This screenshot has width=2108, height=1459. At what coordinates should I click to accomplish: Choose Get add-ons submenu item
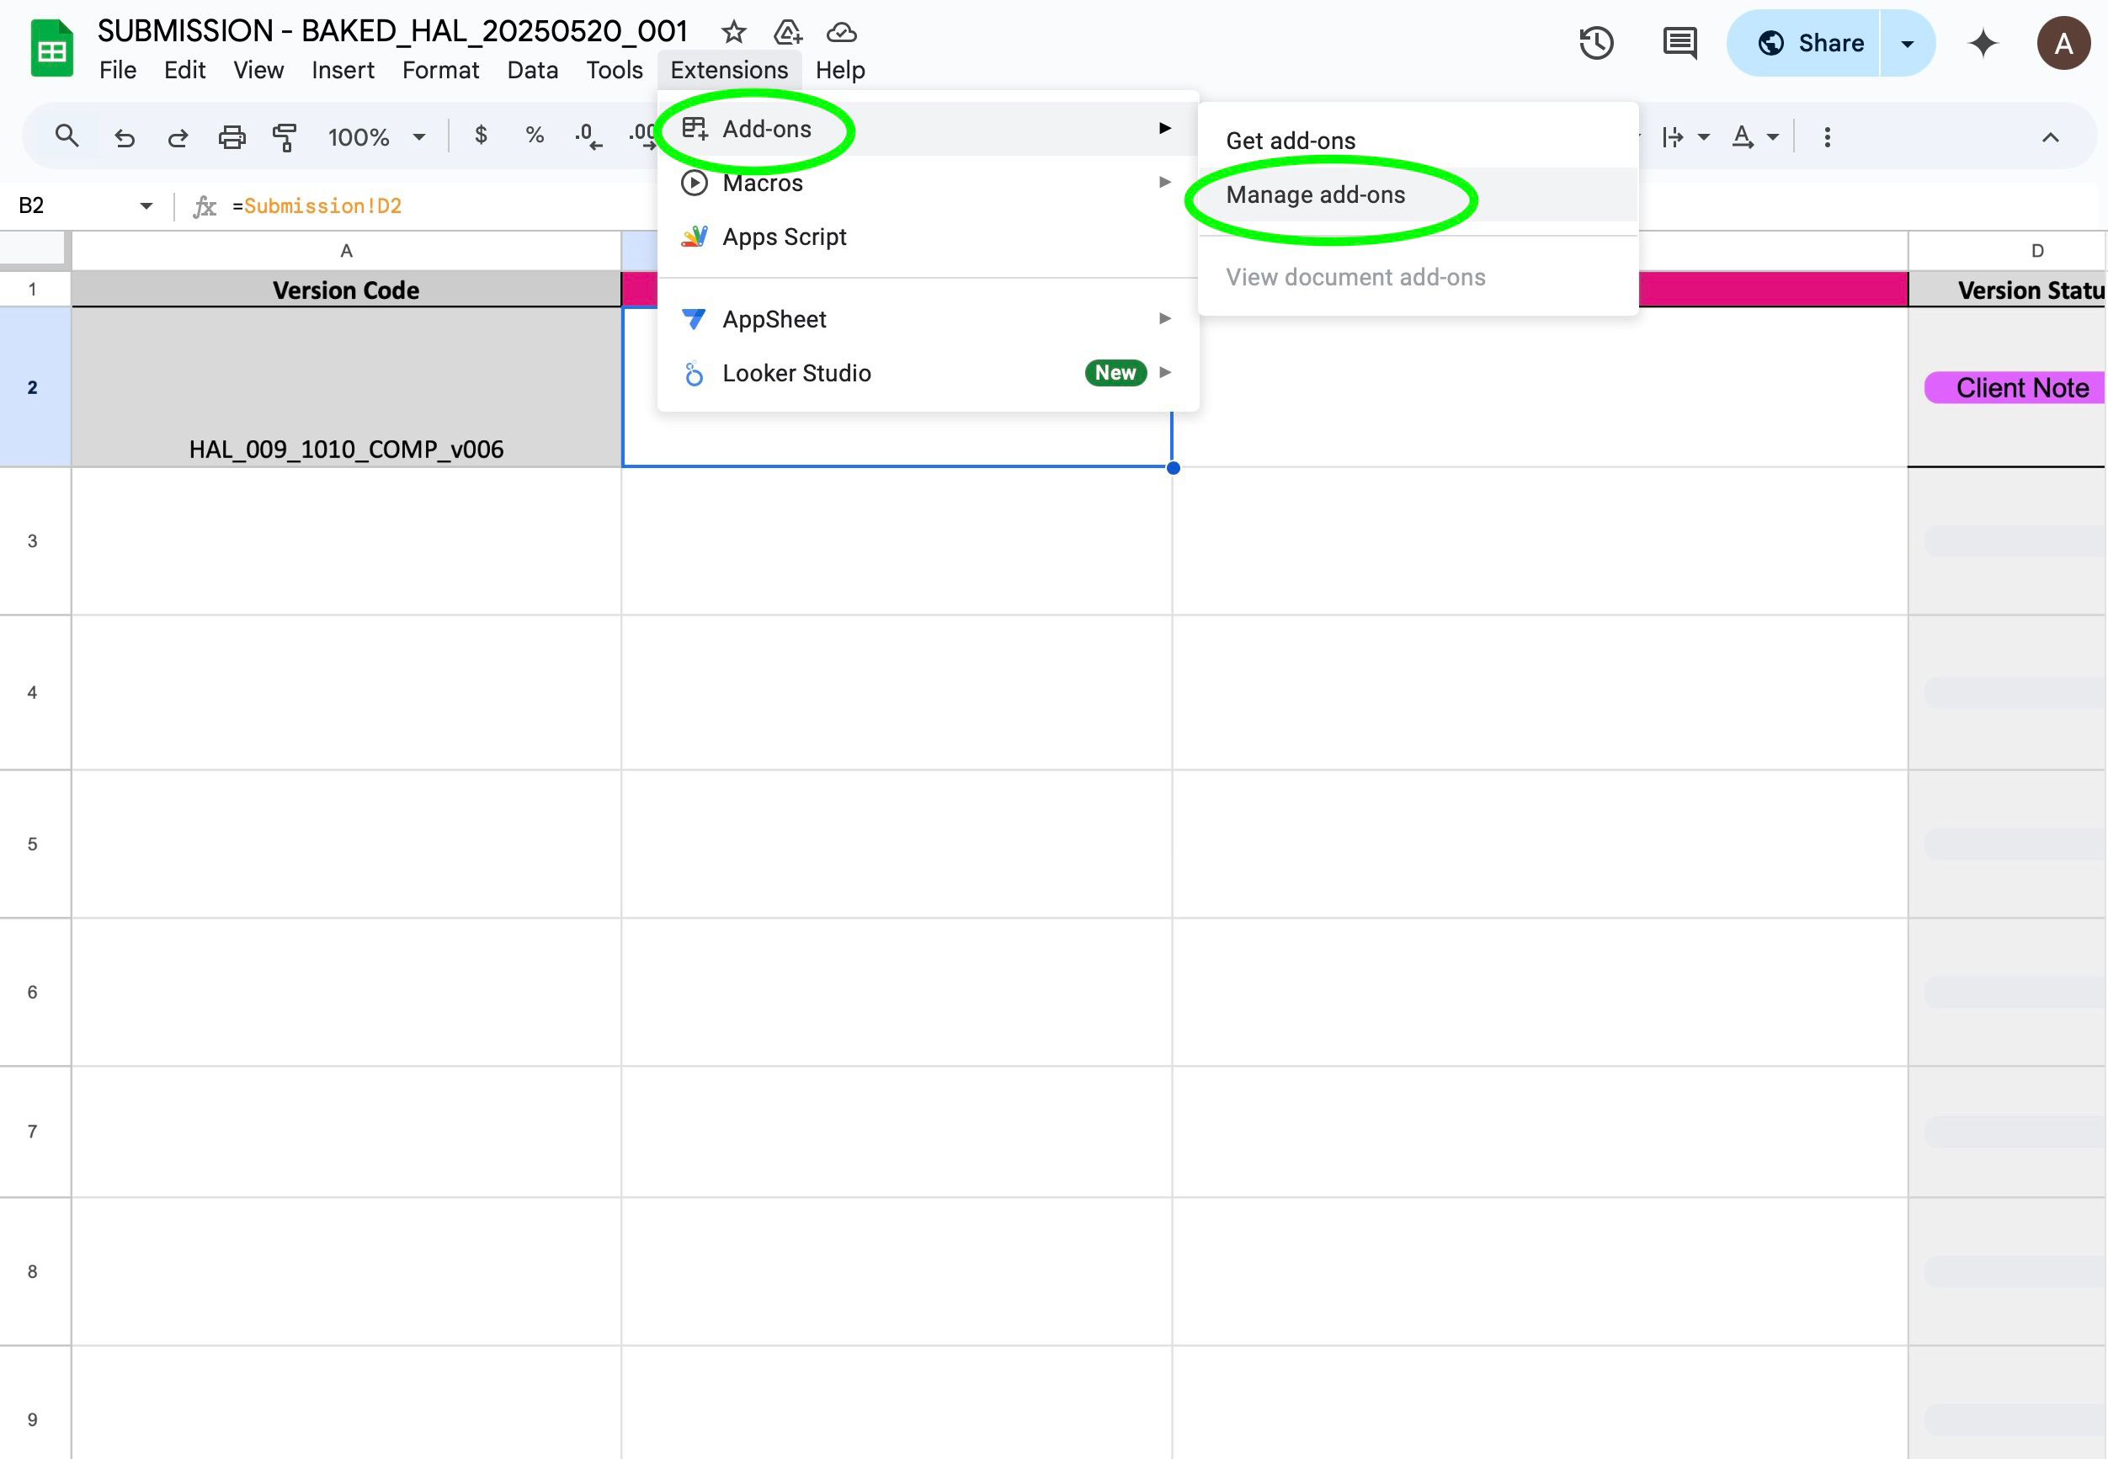coord(1290,141)
